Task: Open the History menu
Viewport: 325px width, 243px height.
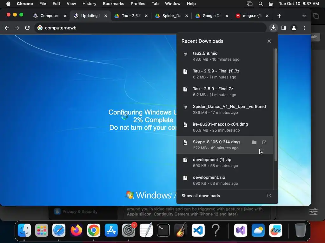Action: [89, 4]
